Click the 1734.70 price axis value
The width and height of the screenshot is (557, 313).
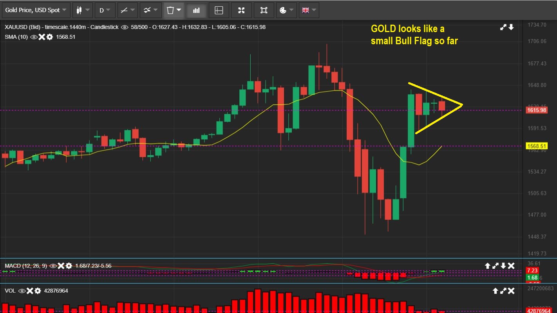pyautogui.click(x=537, y=25)
